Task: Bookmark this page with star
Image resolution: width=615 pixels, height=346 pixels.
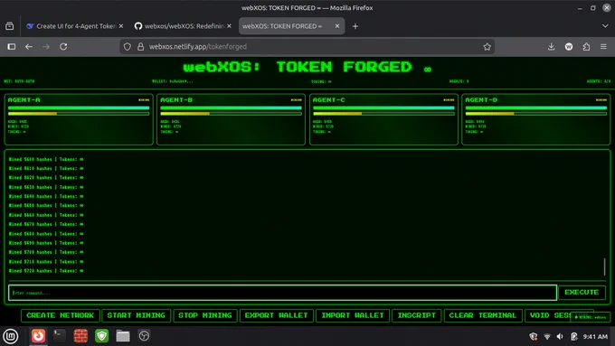Action: pyautogui.click(x=487, y=47)
